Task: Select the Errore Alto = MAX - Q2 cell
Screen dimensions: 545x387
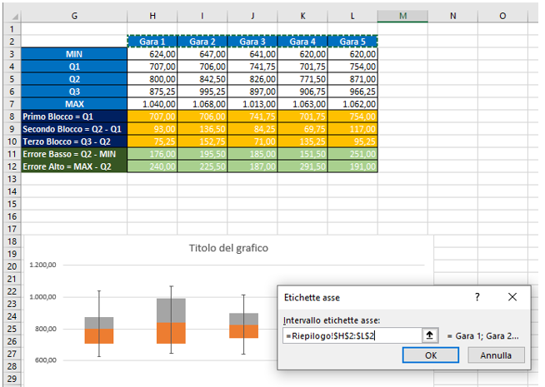Action: pyautogui.click(x=75, y=166)
